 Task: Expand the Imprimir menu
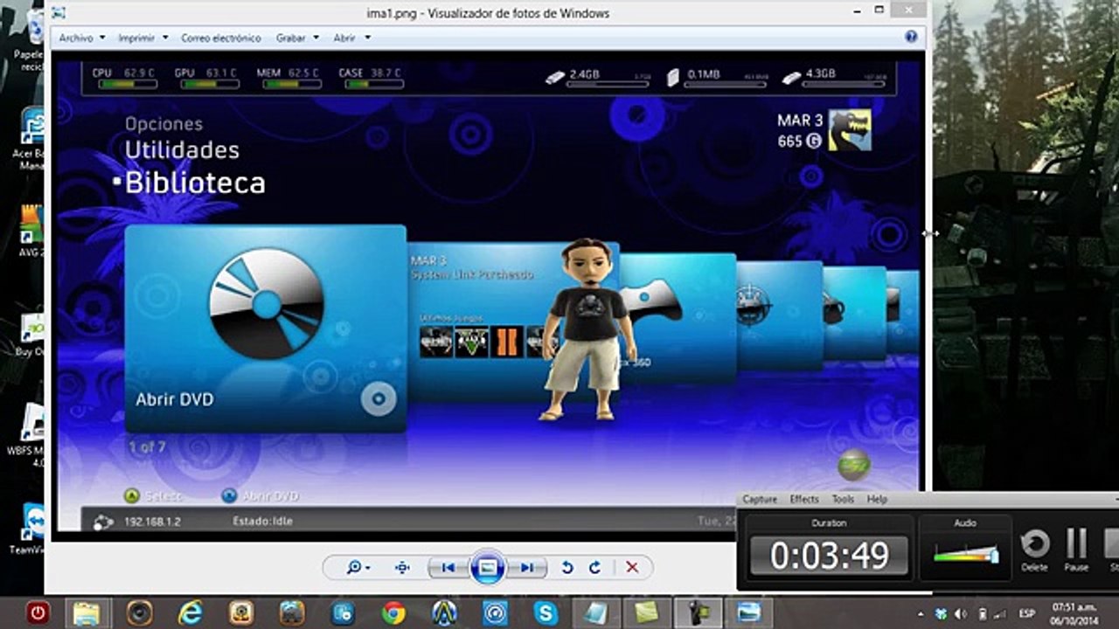(x=142, y=38)
